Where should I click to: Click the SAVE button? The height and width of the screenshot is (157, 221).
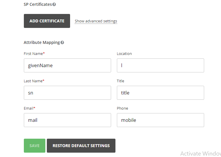(34, 146)
